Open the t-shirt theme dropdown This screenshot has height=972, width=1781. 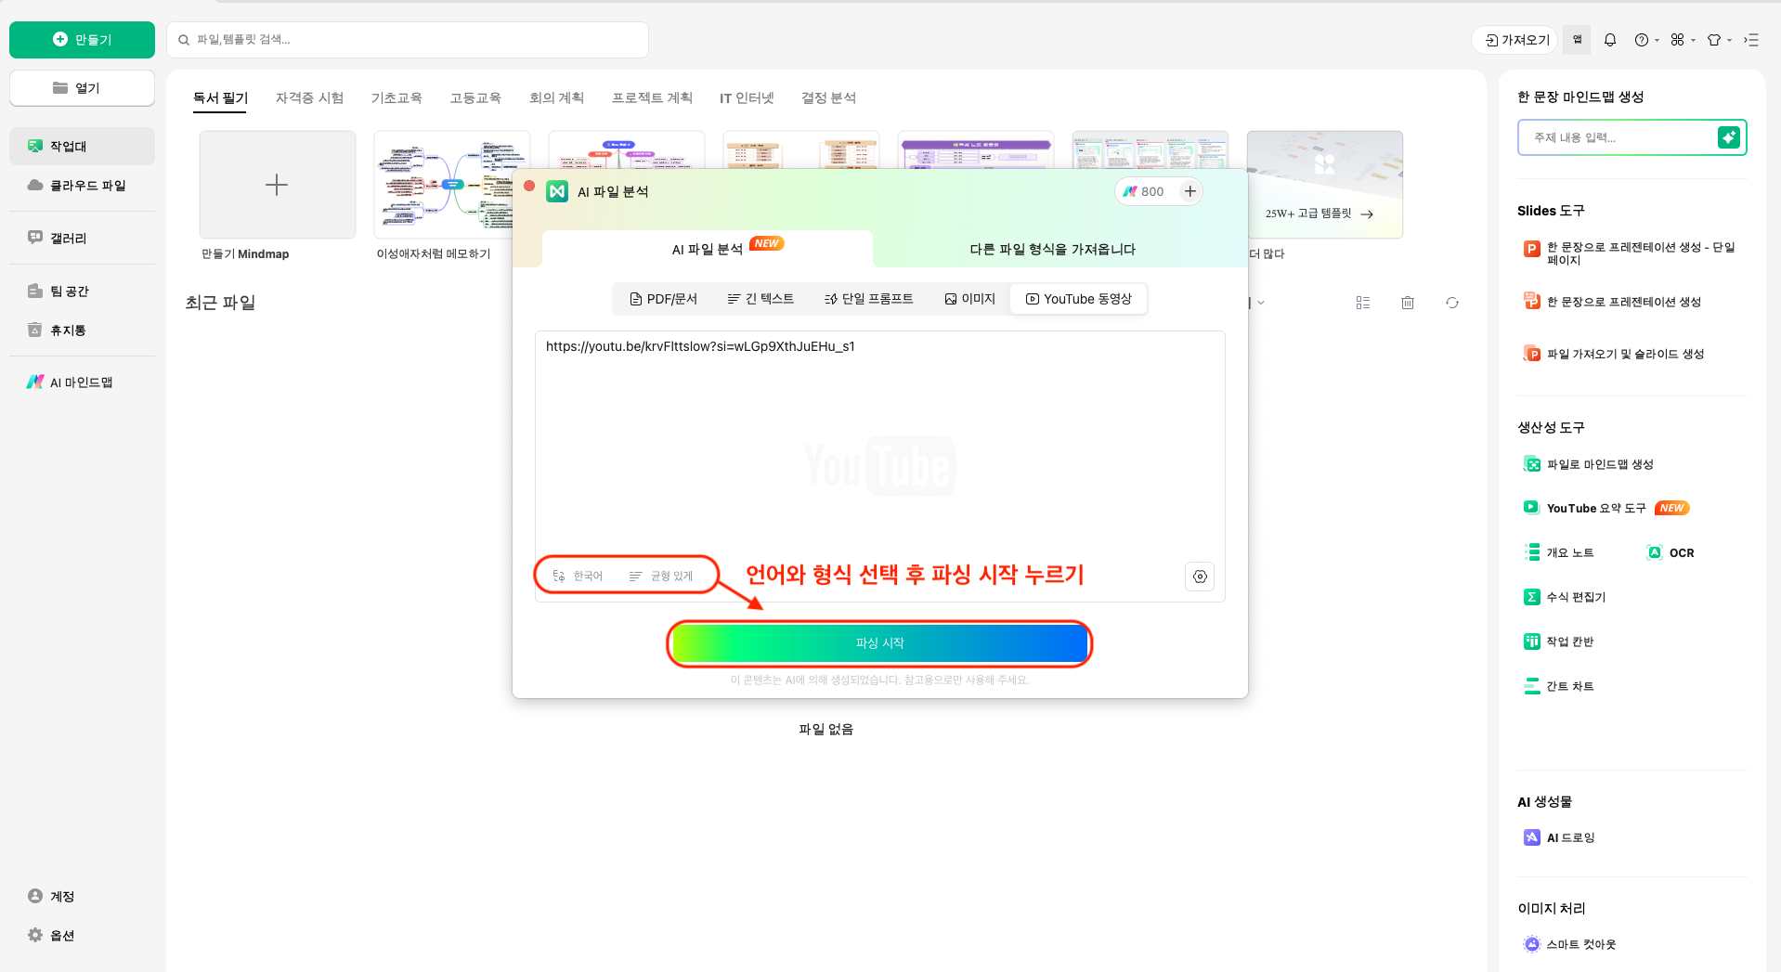click(1716, 40)
